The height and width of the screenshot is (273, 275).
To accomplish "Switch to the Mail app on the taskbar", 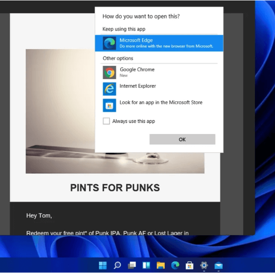I will click(219, 265).
